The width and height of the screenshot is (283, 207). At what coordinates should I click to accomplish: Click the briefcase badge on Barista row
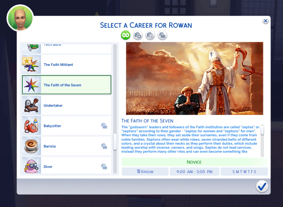coord(104,146)
